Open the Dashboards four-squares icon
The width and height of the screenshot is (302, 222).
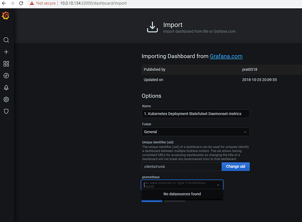tap(6, 64)
